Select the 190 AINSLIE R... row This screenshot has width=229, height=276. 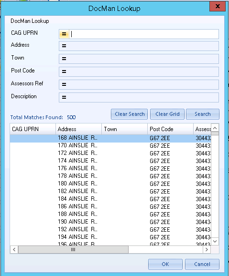coord(110,222)
